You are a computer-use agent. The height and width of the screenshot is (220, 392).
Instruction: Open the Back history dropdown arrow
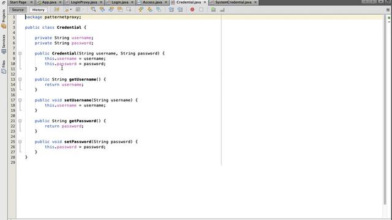coord(71,10)
